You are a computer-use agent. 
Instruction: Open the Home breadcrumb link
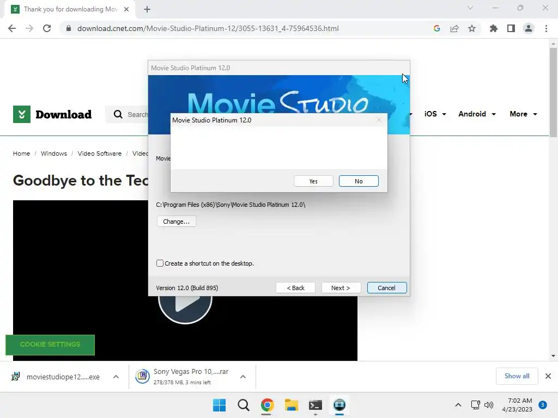pyautogui.click(x=21, y=153)
